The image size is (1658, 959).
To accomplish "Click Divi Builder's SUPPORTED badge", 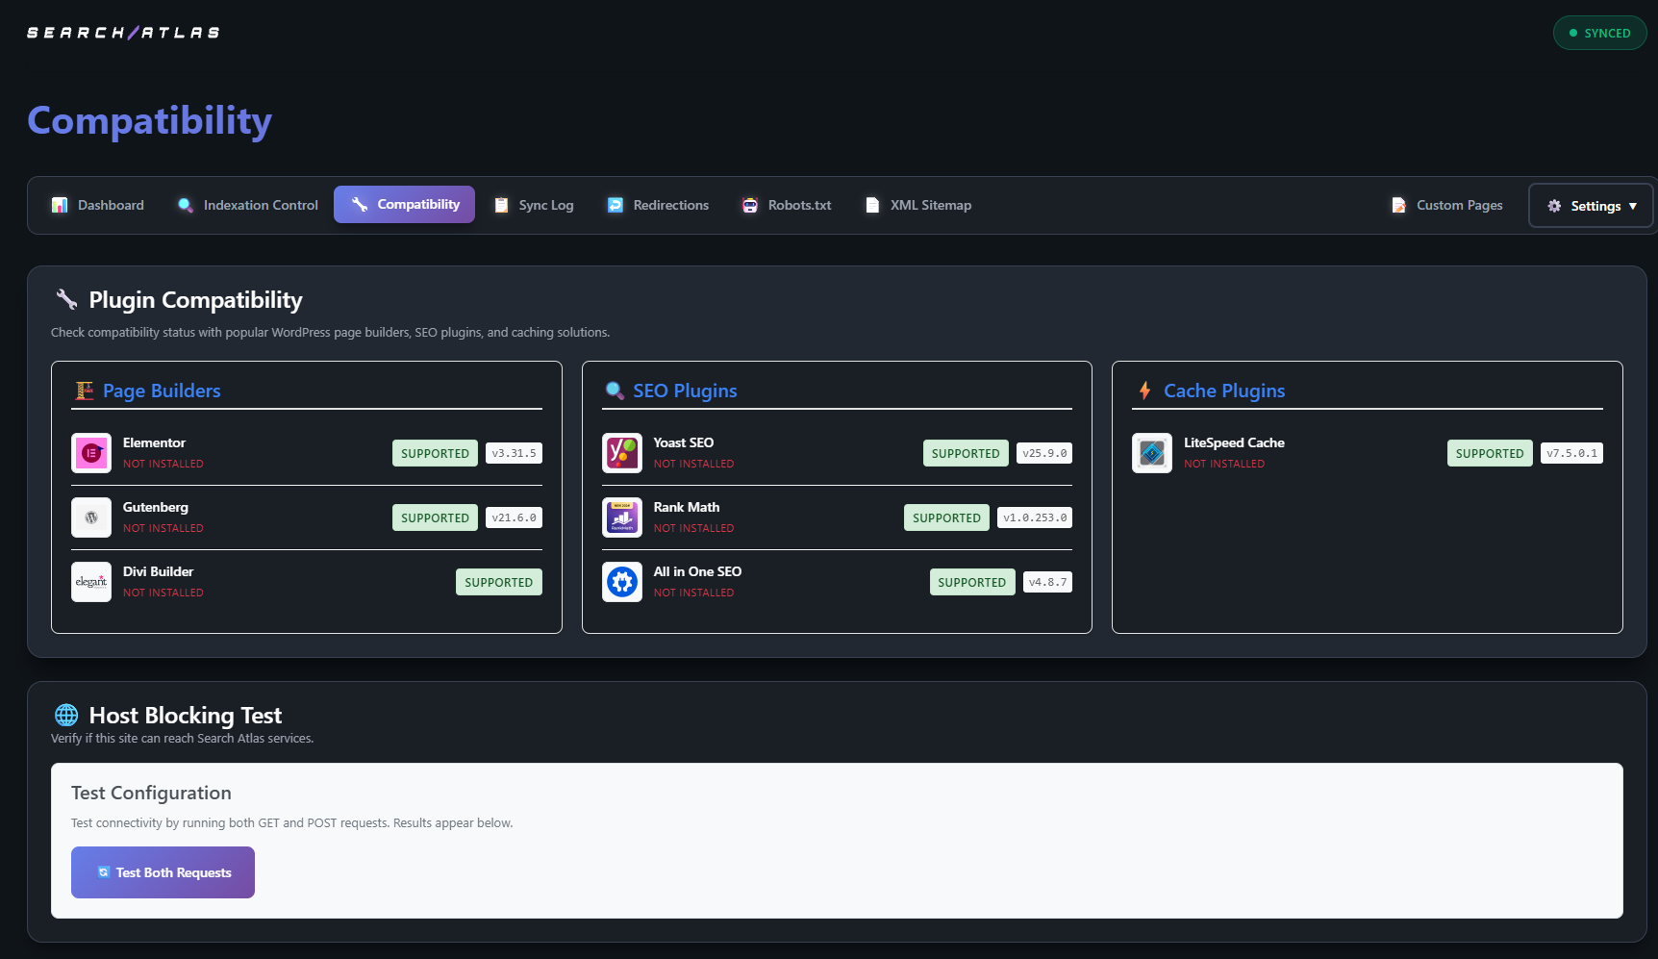I will 498,582.
